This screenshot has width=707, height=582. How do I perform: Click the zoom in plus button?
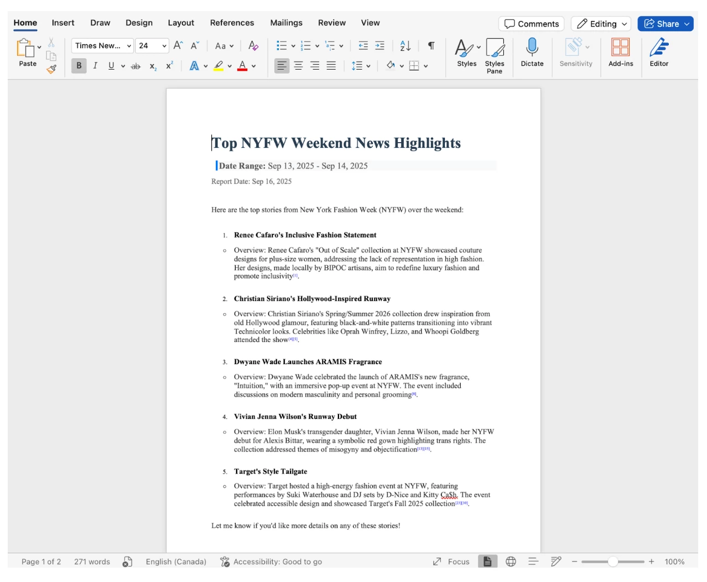click(652, 562)
